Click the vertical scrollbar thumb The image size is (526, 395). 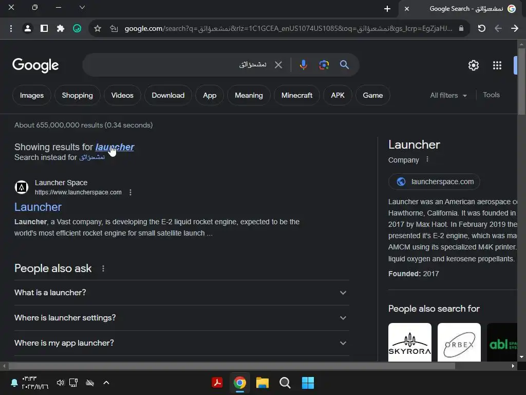[521, 82]
